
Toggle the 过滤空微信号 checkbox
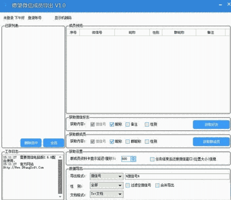[x=128, y=185]
